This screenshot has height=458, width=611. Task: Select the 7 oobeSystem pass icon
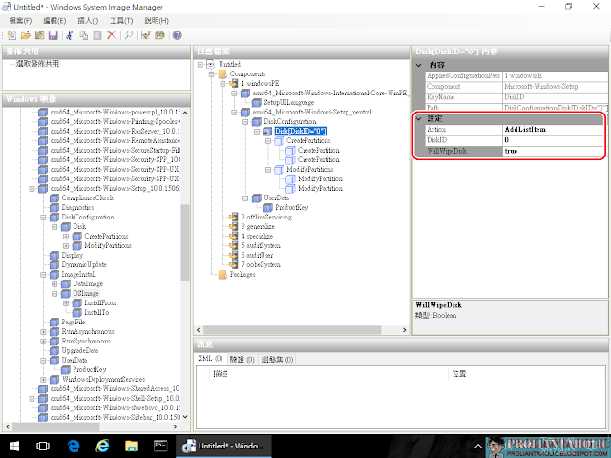[x=233, y=265]
